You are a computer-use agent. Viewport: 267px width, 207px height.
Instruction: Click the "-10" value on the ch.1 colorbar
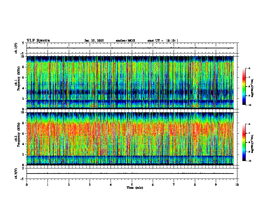249,105
